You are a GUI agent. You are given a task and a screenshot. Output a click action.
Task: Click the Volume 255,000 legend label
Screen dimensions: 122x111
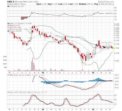click(15, 31)
